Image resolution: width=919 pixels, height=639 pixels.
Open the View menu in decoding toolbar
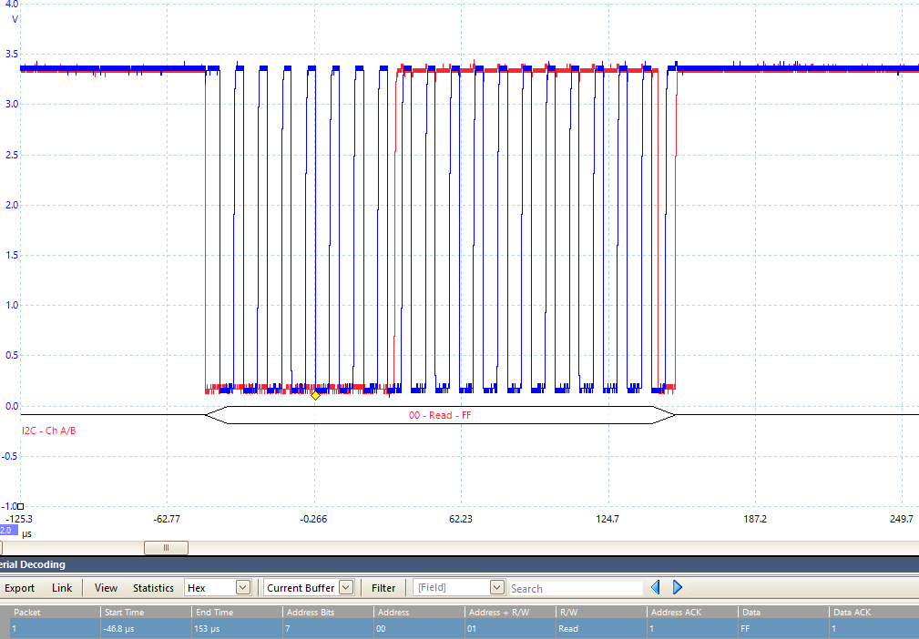pyautogui.click(x=106, y=588)
